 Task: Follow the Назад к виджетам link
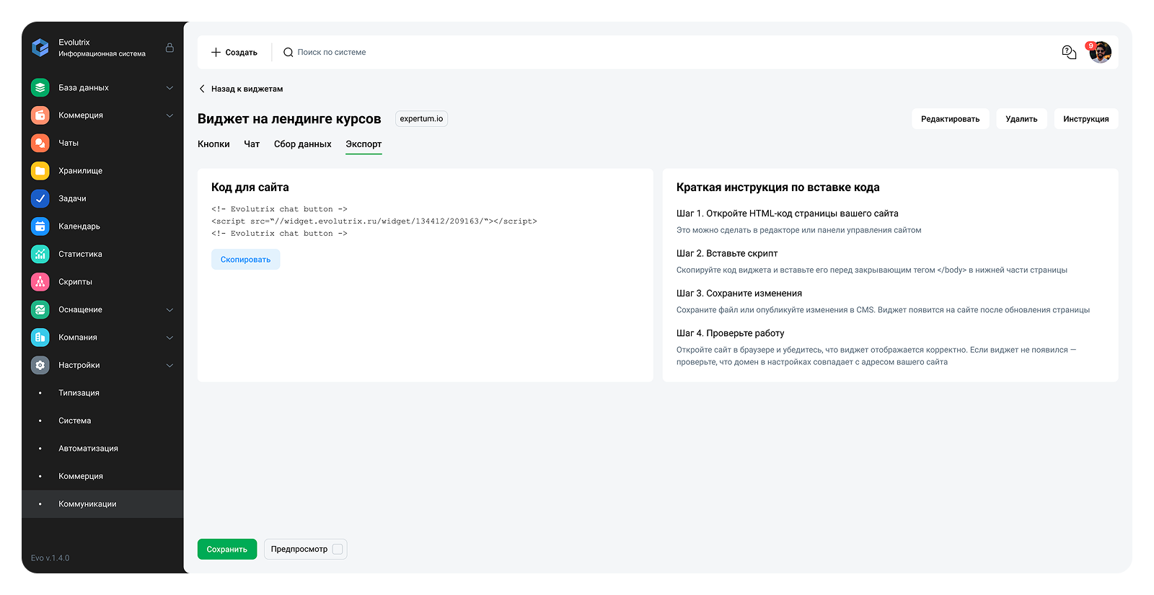click(247, 89)
